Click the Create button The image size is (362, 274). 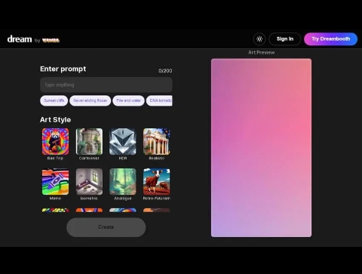[x=106, y=227]
